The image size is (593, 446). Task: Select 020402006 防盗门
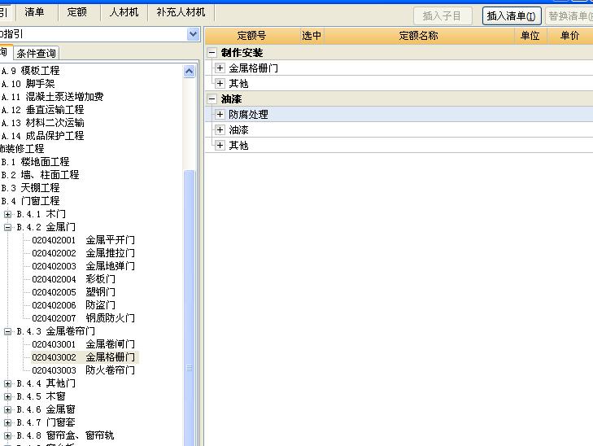(x=73, y=305)
